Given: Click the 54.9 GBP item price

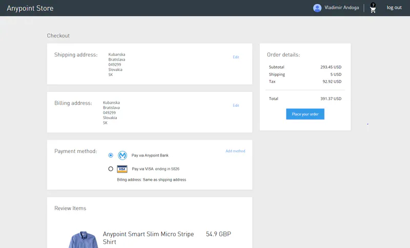Looking at the screenshot, I should [218, 234].
